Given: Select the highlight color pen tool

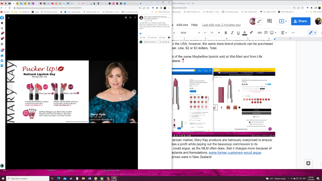Looking at the screenshot, I should click(251, 33).
